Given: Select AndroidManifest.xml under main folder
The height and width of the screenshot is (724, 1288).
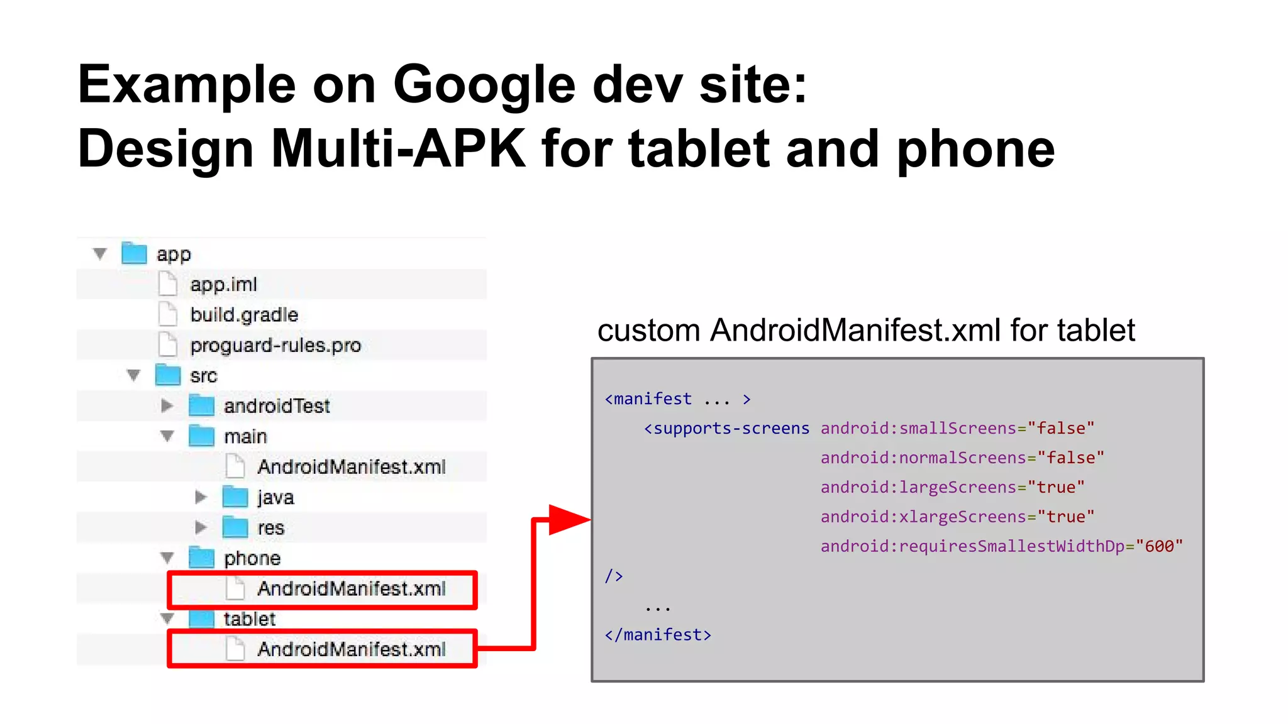Looking at the screenshot, I should click(352, 466).
